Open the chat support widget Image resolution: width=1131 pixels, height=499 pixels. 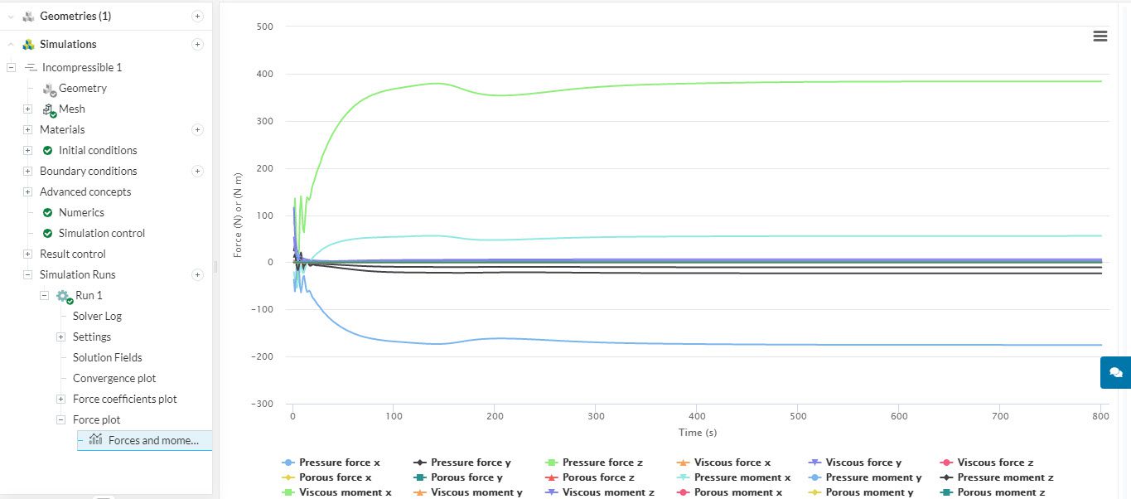[1115, 372]
